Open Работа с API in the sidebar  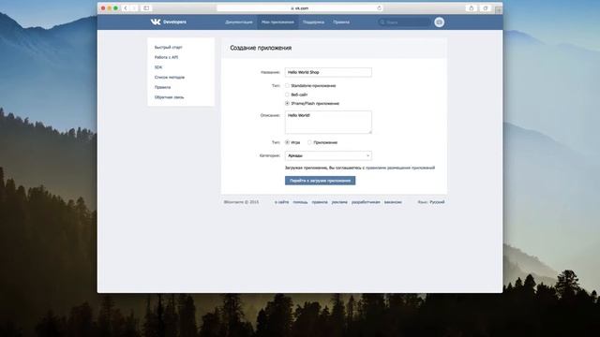166,57
